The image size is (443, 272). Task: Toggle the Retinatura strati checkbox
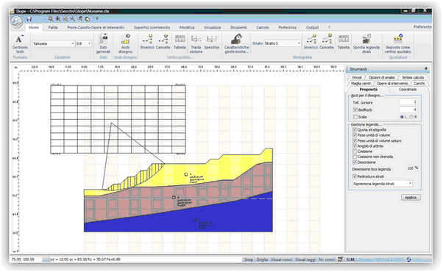[x=355, y=176]
